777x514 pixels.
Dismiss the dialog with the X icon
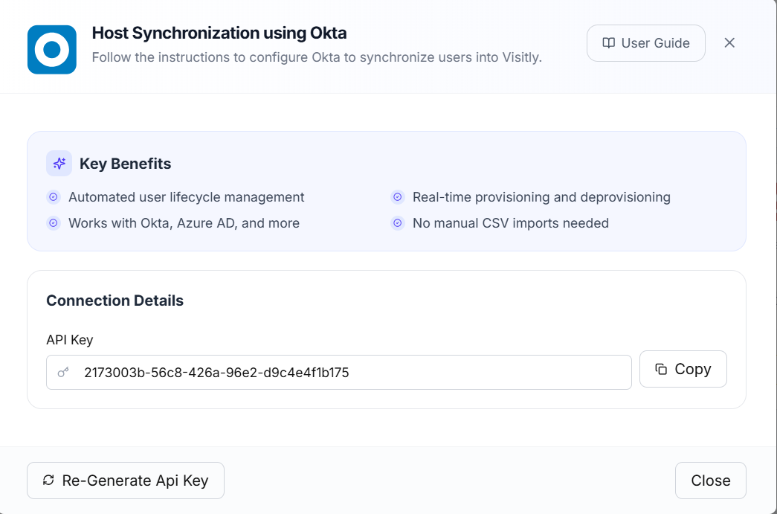coord(729,43)
